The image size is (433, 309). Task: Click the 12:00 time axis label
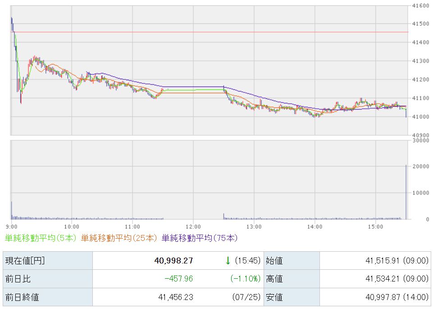(x=193, y=226)
